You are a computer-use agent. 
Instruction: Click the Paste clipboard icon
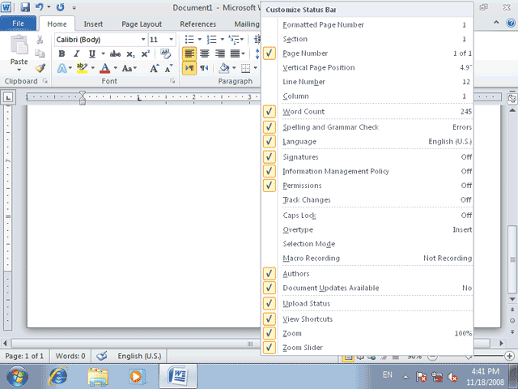(x=19, y=45)
